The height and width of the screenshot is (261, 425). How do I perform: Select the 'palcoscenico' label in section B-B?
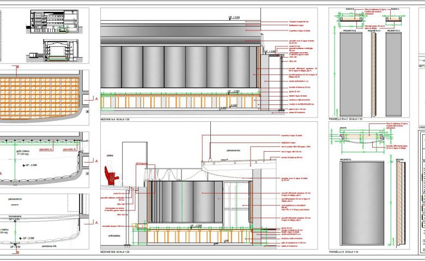[233, 151]
